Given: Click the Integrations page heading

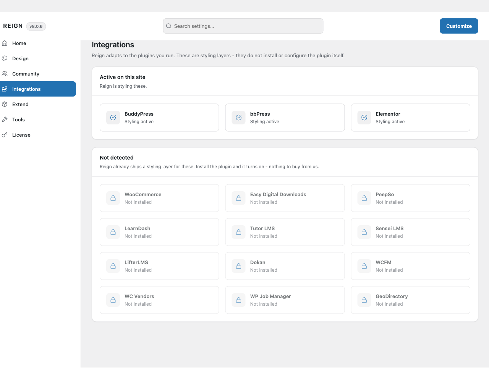Looking at the screenshot, I should (113, 45).
